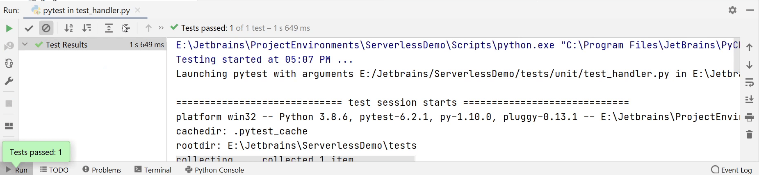This screenshot has height=175, width=759.
Task: Sort the test results alphabetically
Action: (69, 28)
